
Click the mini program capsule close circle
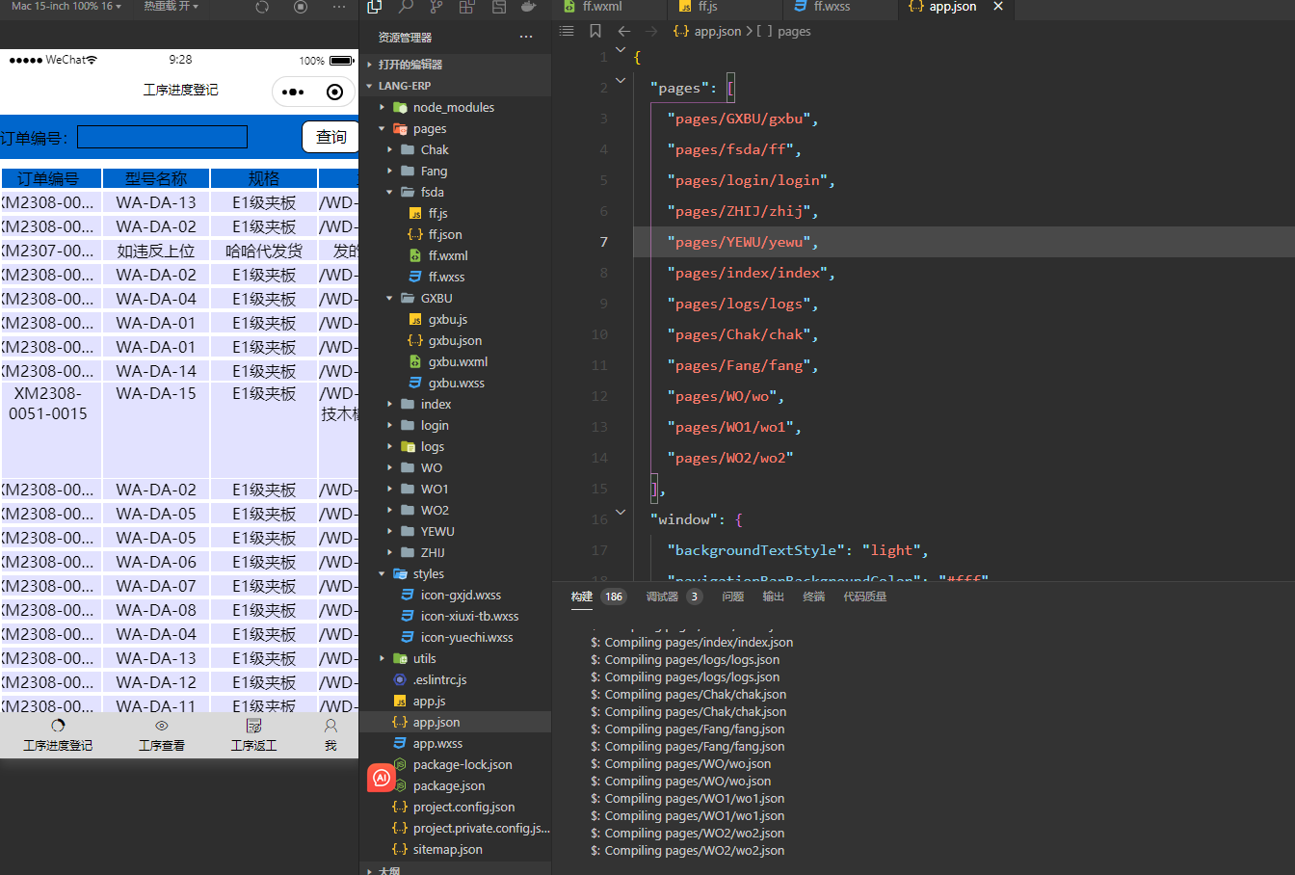pyautogui.click(x=334, y=92)
